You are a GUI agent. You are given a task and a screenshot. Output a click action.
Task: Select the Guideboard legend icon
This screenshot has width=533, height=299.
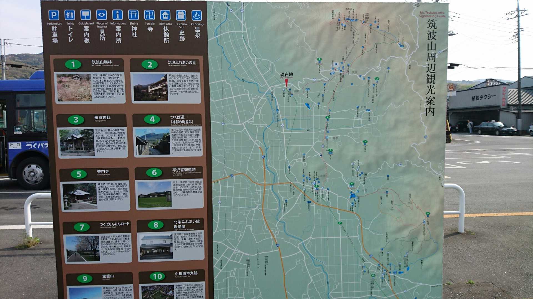(86, 15)
